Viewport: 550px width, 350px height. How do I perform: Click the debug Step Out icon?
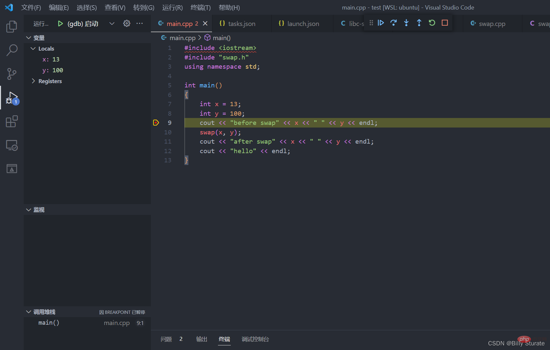click(x=419, y=23)
